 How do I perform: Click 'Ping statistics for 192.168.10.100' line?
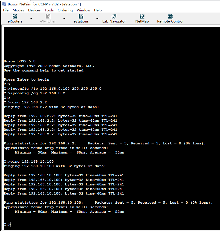click(108, 203)
